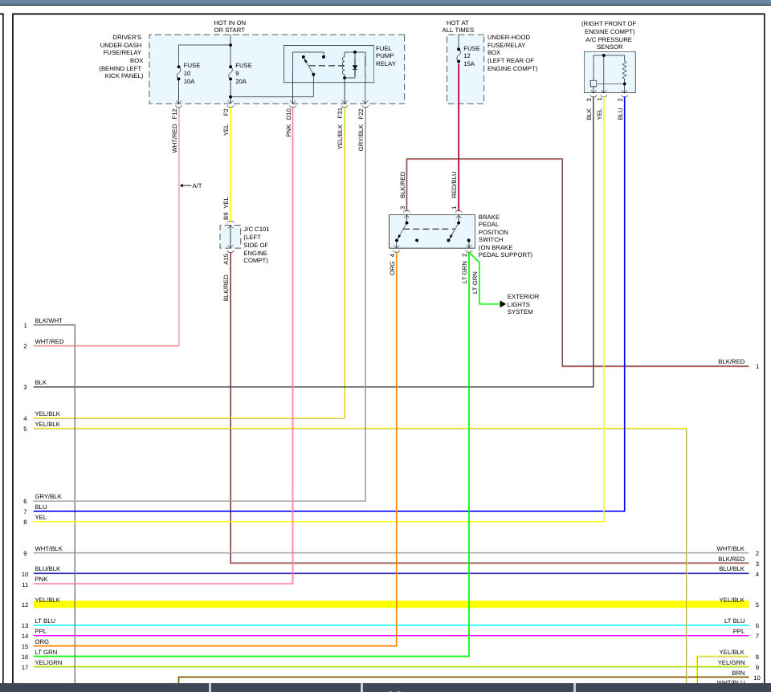Click the A/C pressure sensor schematic symbol
Screen dimensions: 771x692
click(610, 72)
